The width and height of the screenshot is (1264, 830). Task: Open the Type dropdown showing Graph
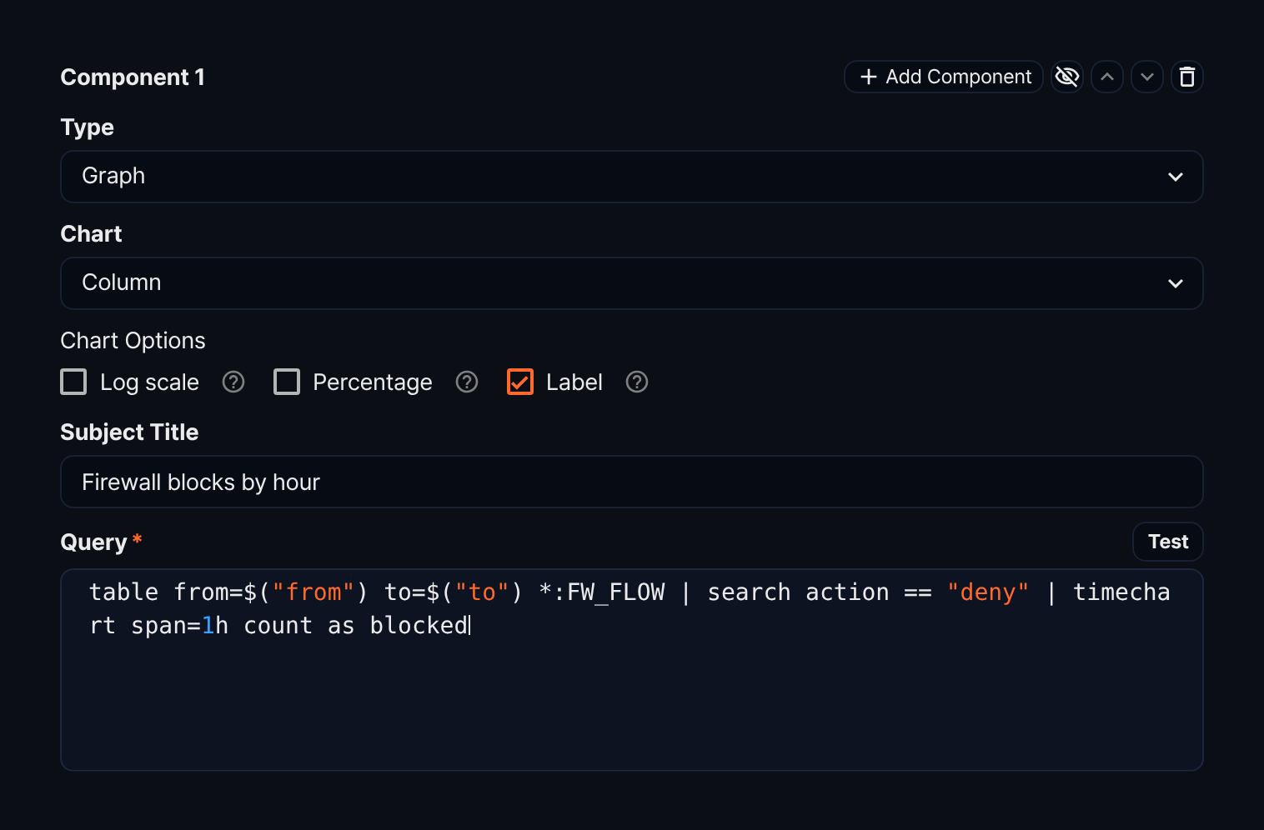click(x=632, y=177)
